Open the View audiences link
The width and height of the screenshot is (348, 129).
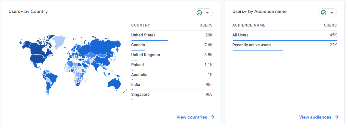click(315, 117)
